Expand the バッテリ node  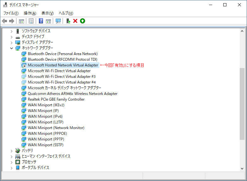[11, 151]
